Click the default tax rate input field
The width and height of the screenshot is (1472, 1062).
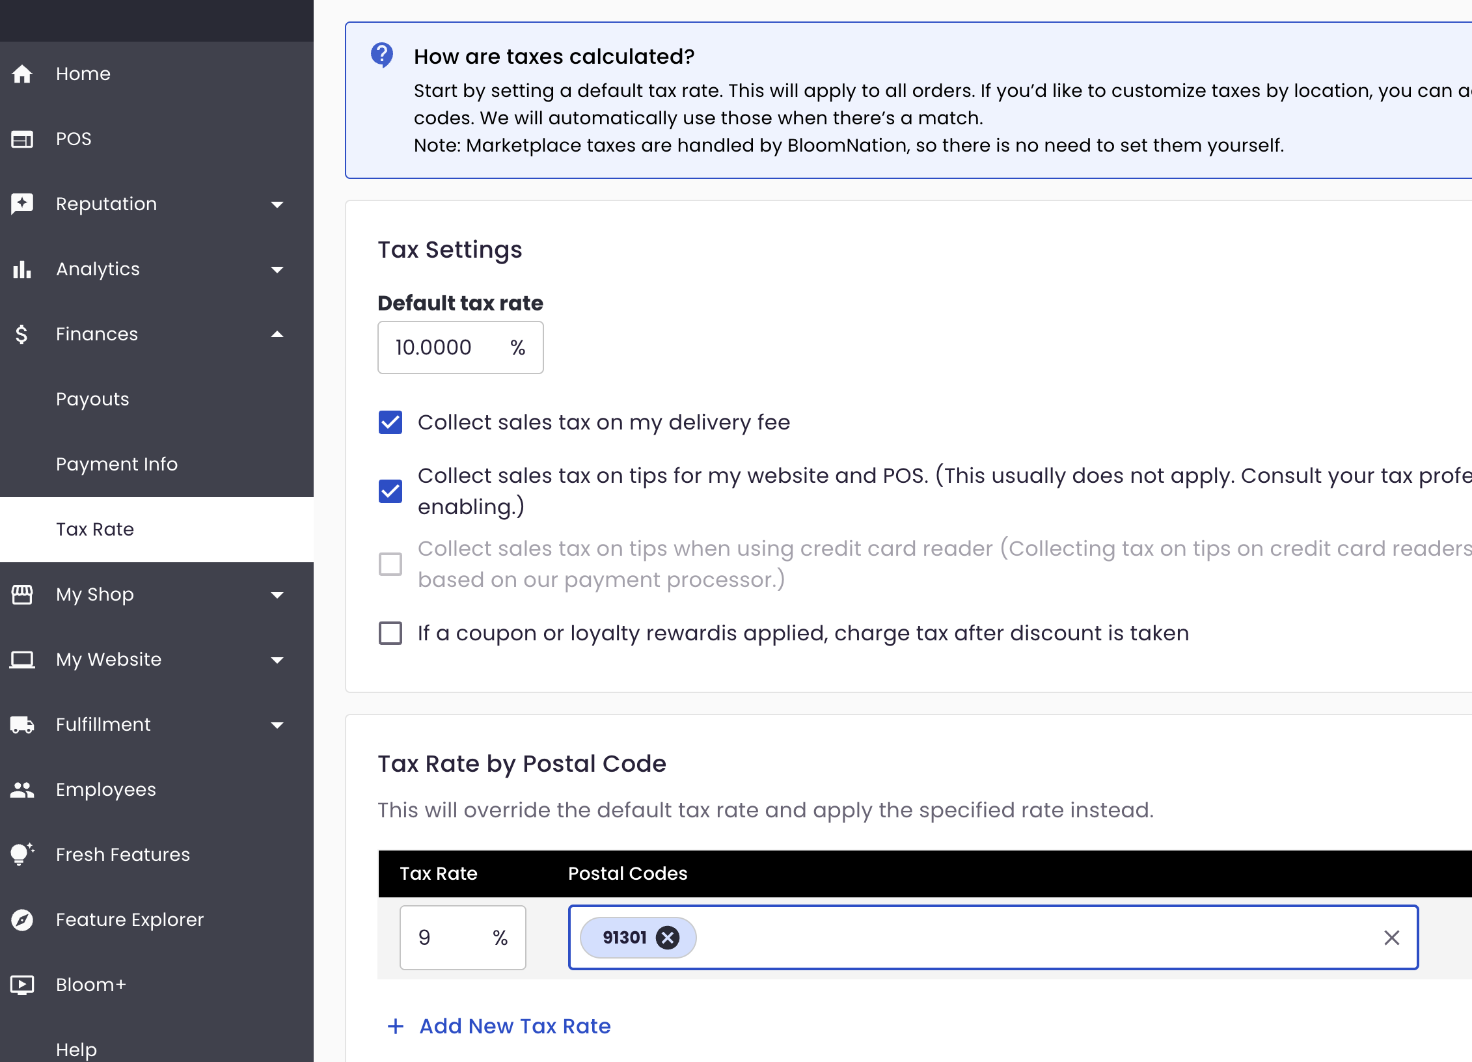[461, 347]
